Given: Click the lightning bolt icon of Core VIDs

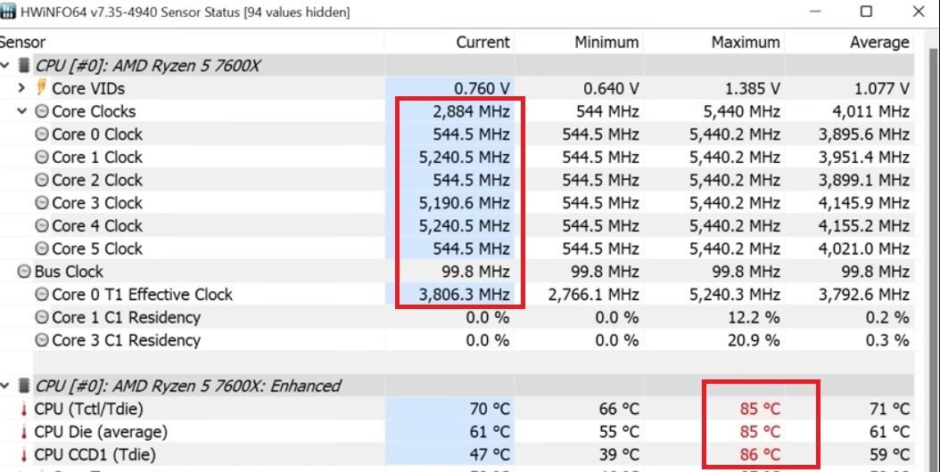Looking at the screenshot, I should point(41,88).
